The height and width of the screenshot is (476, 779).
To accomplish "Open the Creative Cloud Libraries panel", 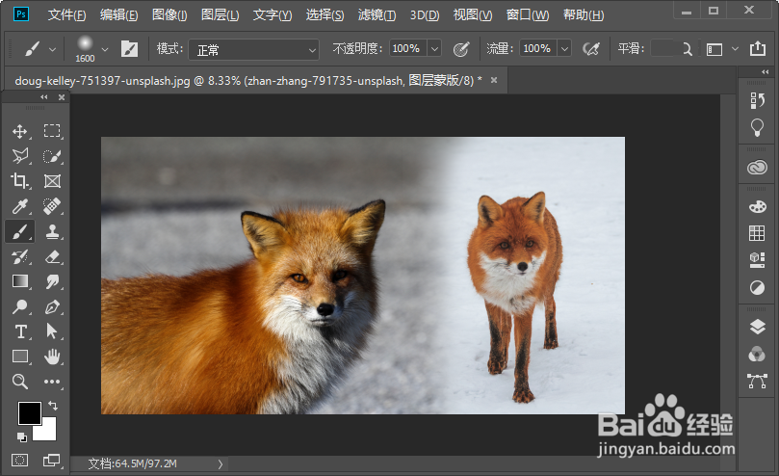I will (757, 168).
